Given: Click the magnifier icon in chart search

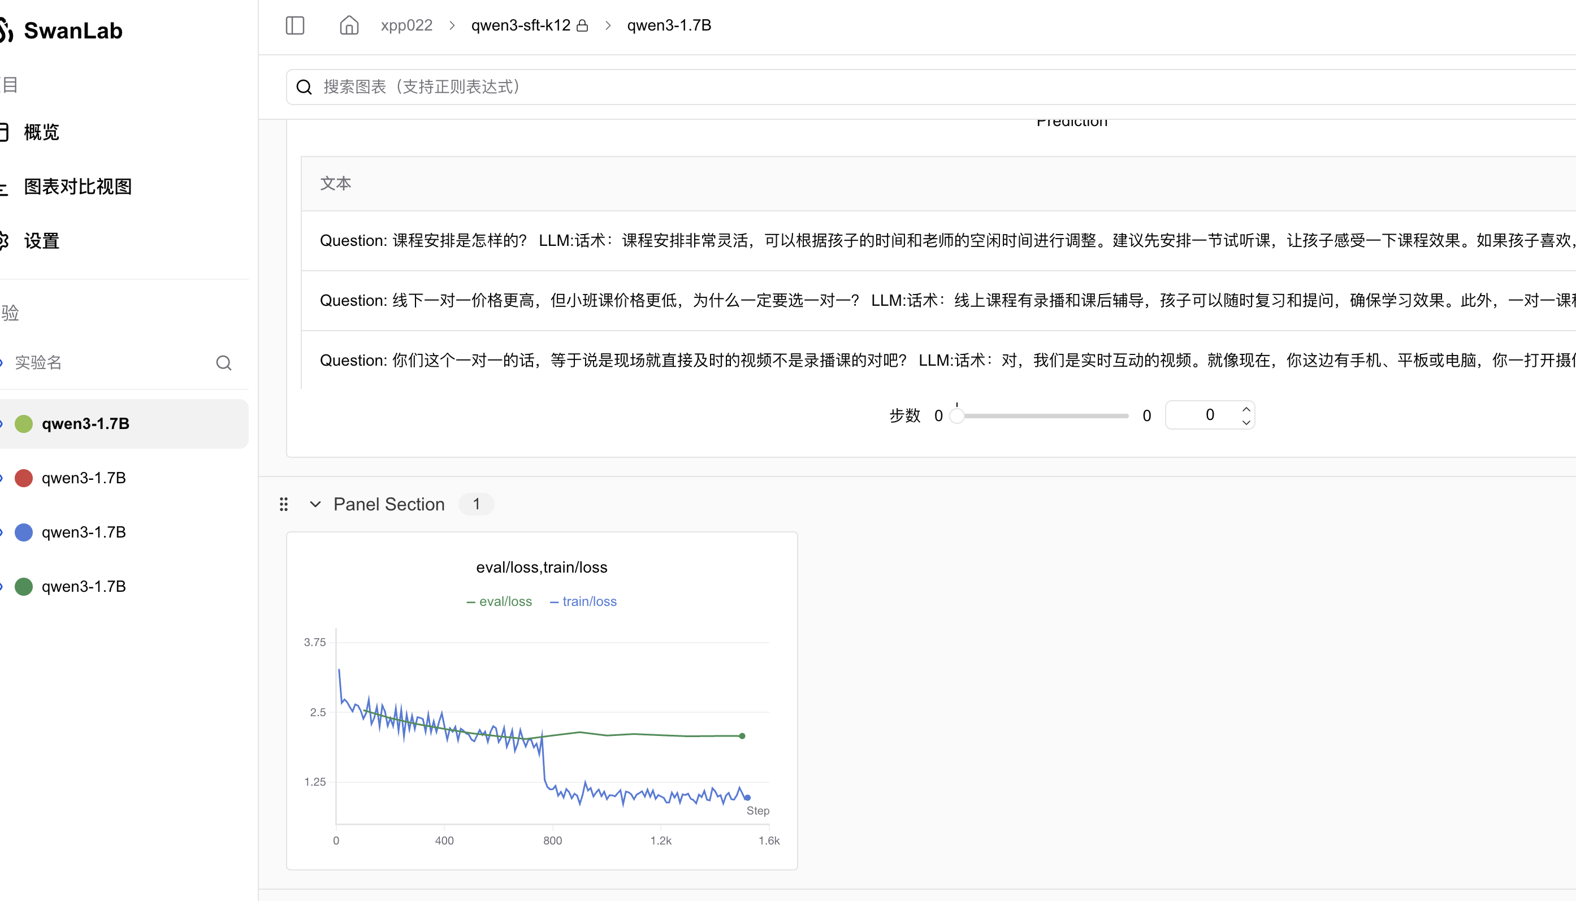Looking at the screenshot, I should (x=304, y=86).
